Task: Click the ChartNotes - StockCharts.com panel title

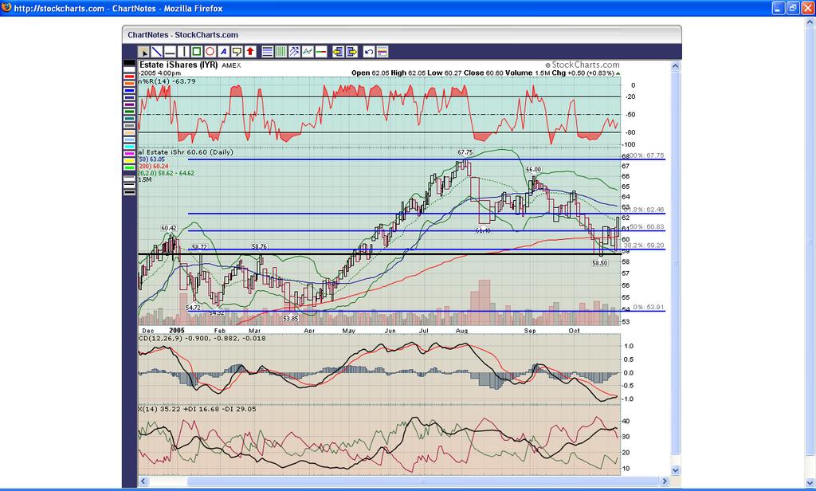Action: point(182,35)
